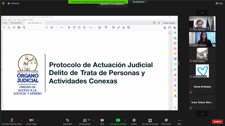Click the fit page width icon
This screenshot has height=126, width=225.
(x=99, y=27)
